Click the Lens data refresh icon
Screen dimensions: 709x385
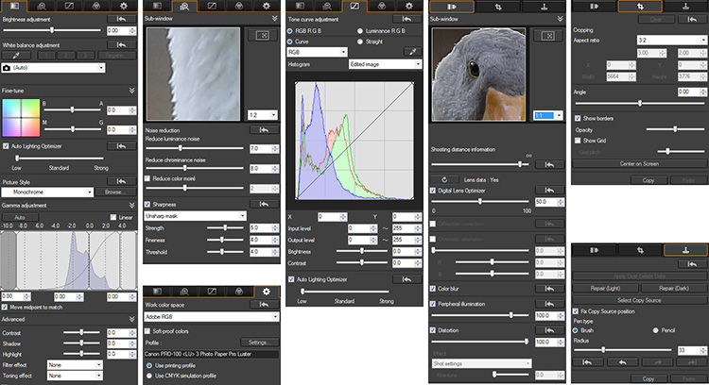coord(444,177)
